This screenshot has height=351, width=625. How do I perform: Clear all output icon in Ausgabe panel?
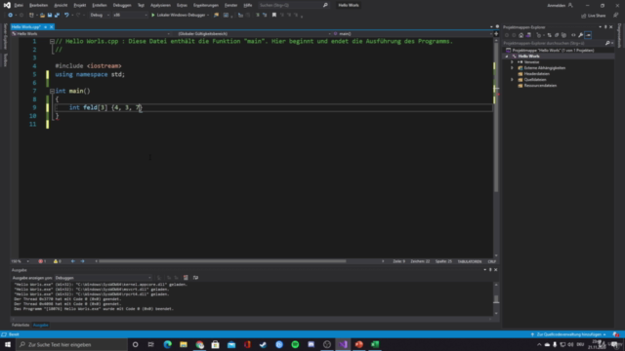click(x=186, y=278)
